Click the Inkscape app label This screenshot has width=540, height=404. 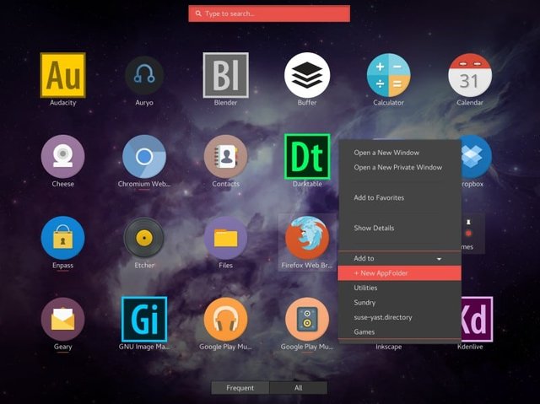(x=388, y=347)
